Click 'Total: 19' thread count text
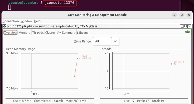This screenshot has width=194, height=104. point(158,101)
